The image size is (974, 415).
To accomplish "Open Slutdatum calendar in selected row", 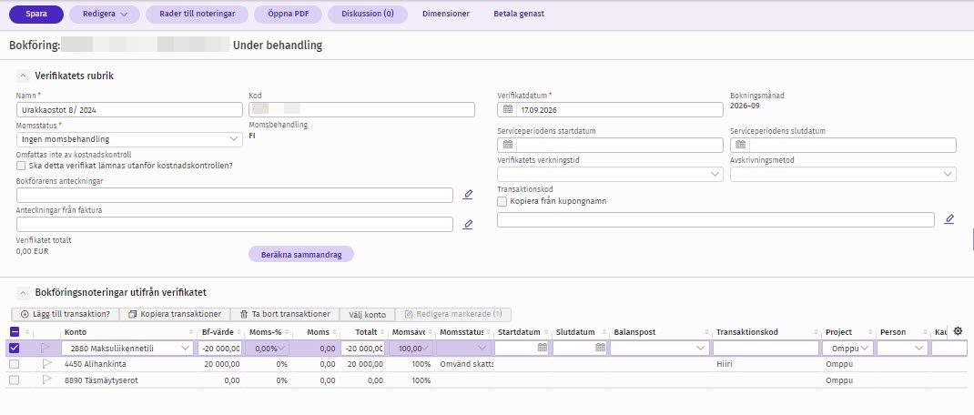I will pyautogui.click(x=600, y=348).
